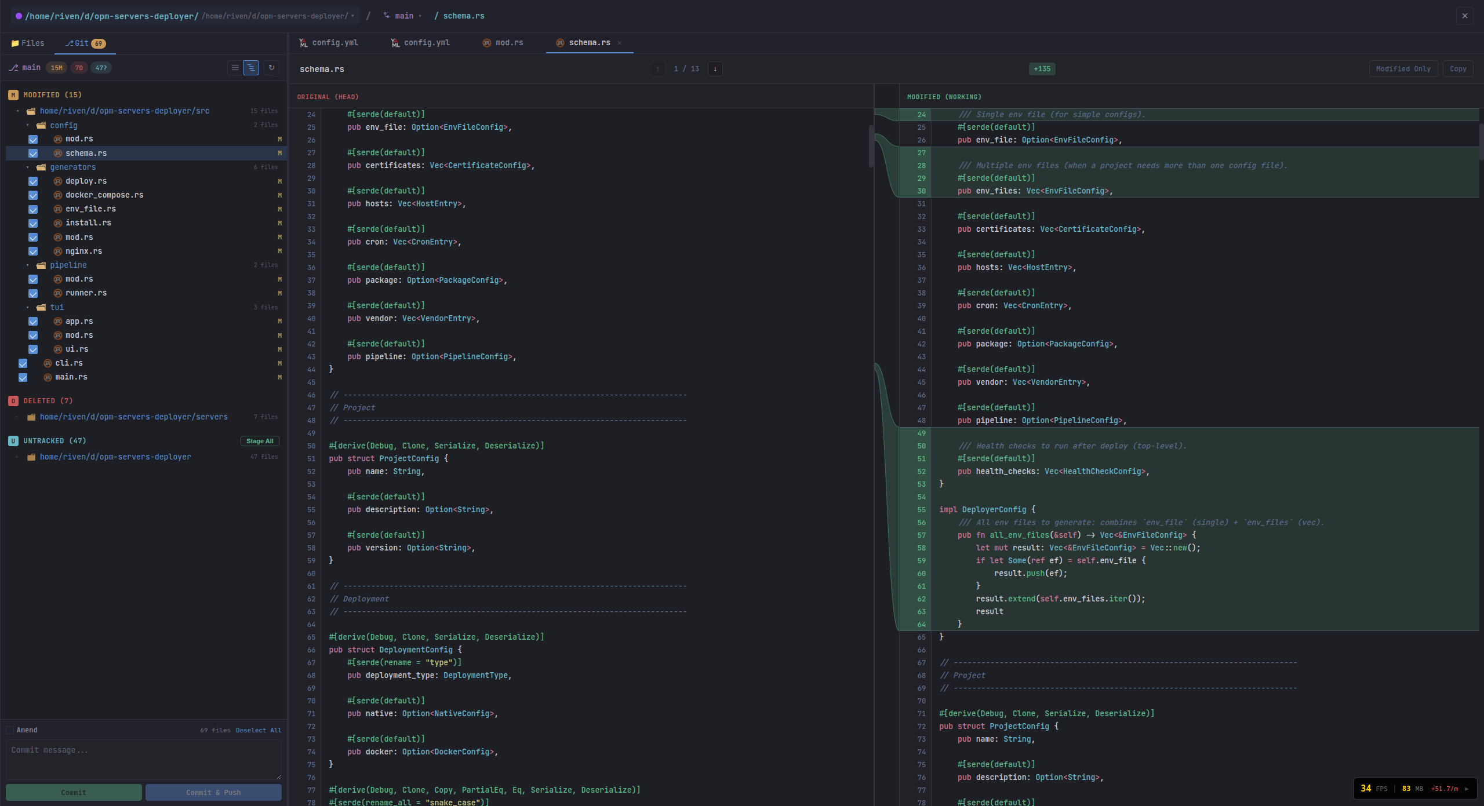Jump to the next diff hunk
Viewport: 1484px width, 806px height.
pos(715,69)
